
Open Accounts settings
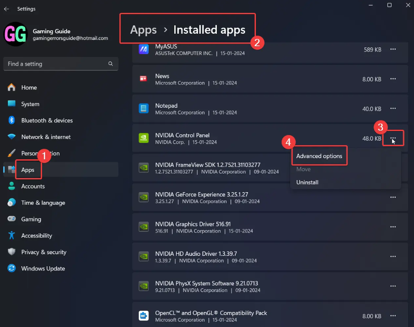click(x=61, y=186)
